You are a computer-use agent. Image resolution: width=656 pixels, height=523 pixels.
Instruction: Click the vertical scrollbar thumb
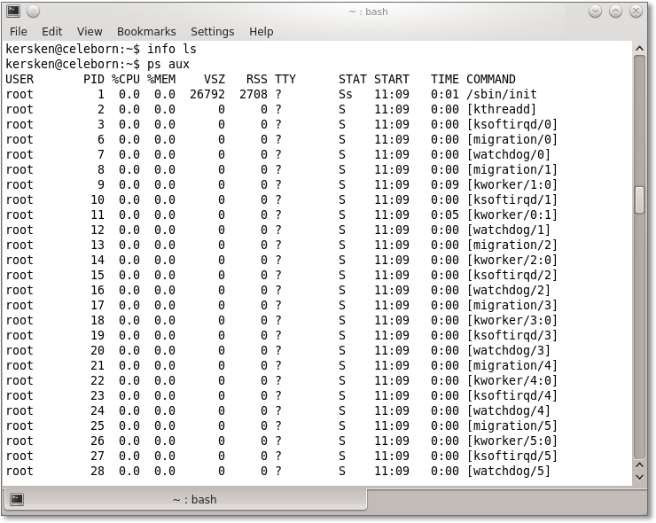pos(639,199)
